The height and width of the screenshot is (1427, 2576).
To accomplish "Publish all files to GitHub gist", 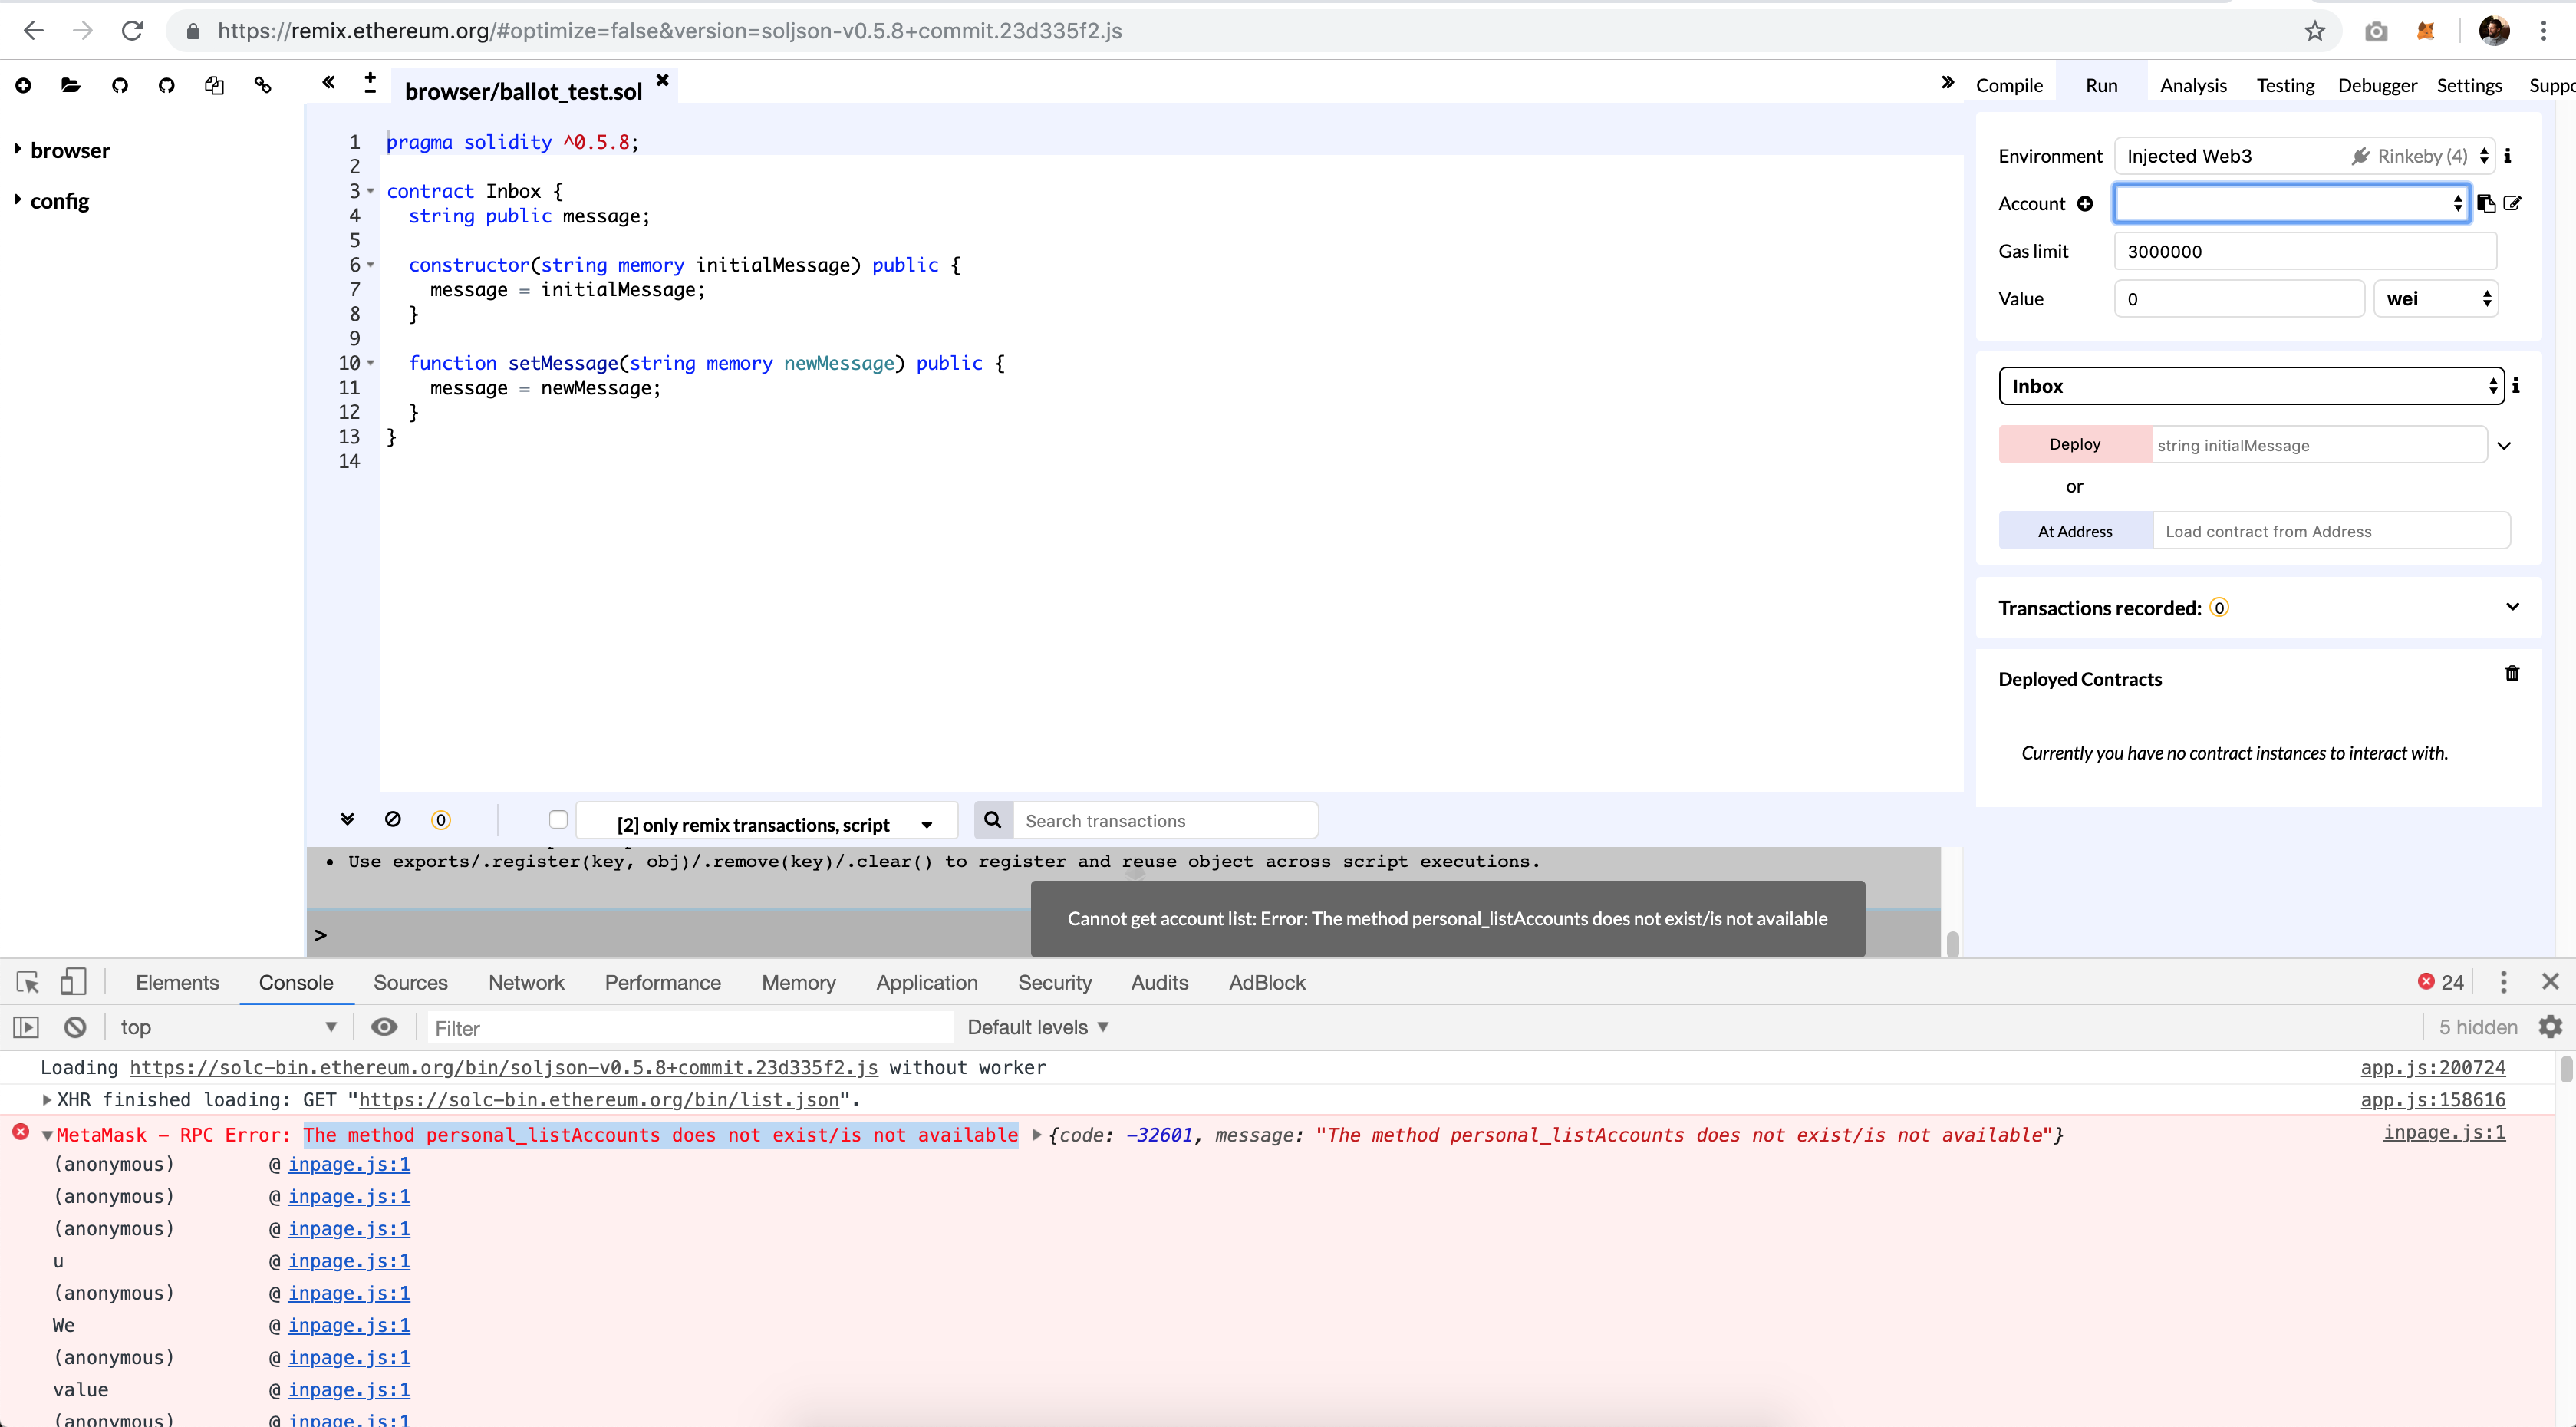I will click(119, 85).
